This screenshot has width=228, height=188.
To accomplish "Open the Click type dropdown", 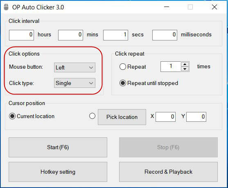I will (x=74, y=83).
